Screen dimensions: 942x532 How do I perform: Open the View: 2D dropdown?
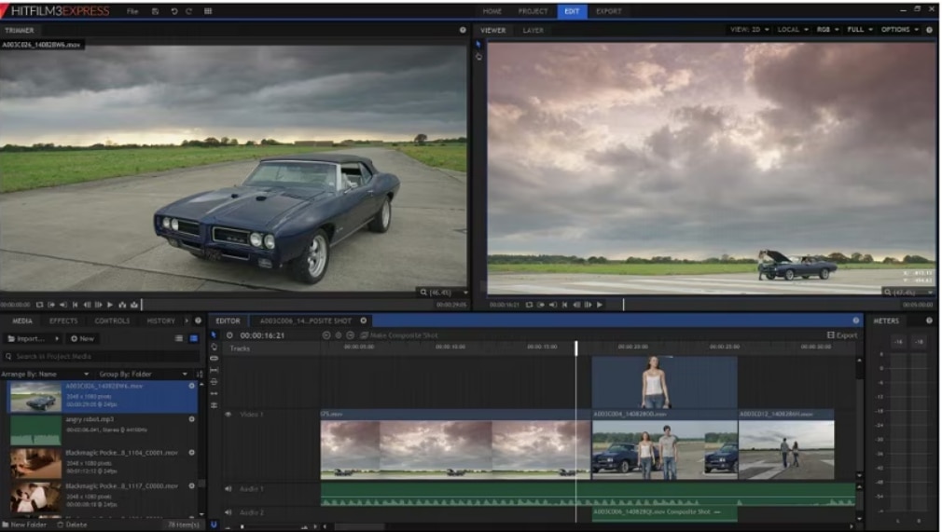(750, 30)
